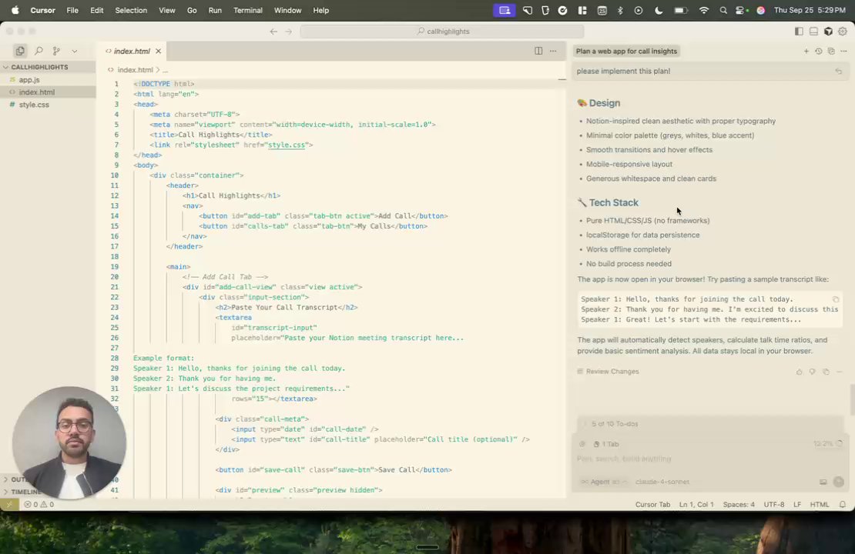Toggle the AI chat pane icon
The height and width of the screenshot is (554, 855).
click(x=828, y=32)
